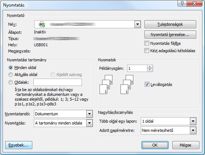
Task: Open Adott papírméretre dropdown
Action: pyautogui.click(x=193, y=130)
